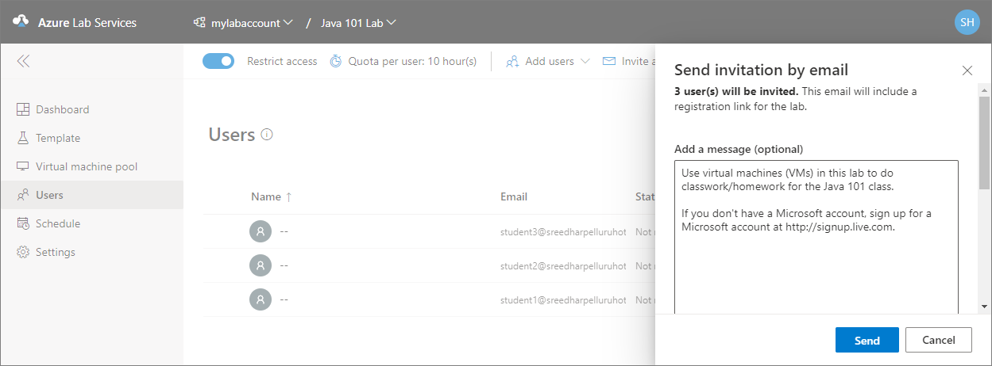Click the Template flask icon
992x366 pixels.
point(22,138)
